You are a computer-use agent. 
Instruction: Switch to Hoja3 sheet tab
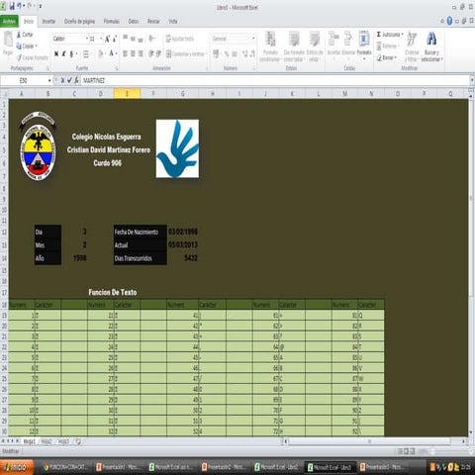(x=63, y=441)
